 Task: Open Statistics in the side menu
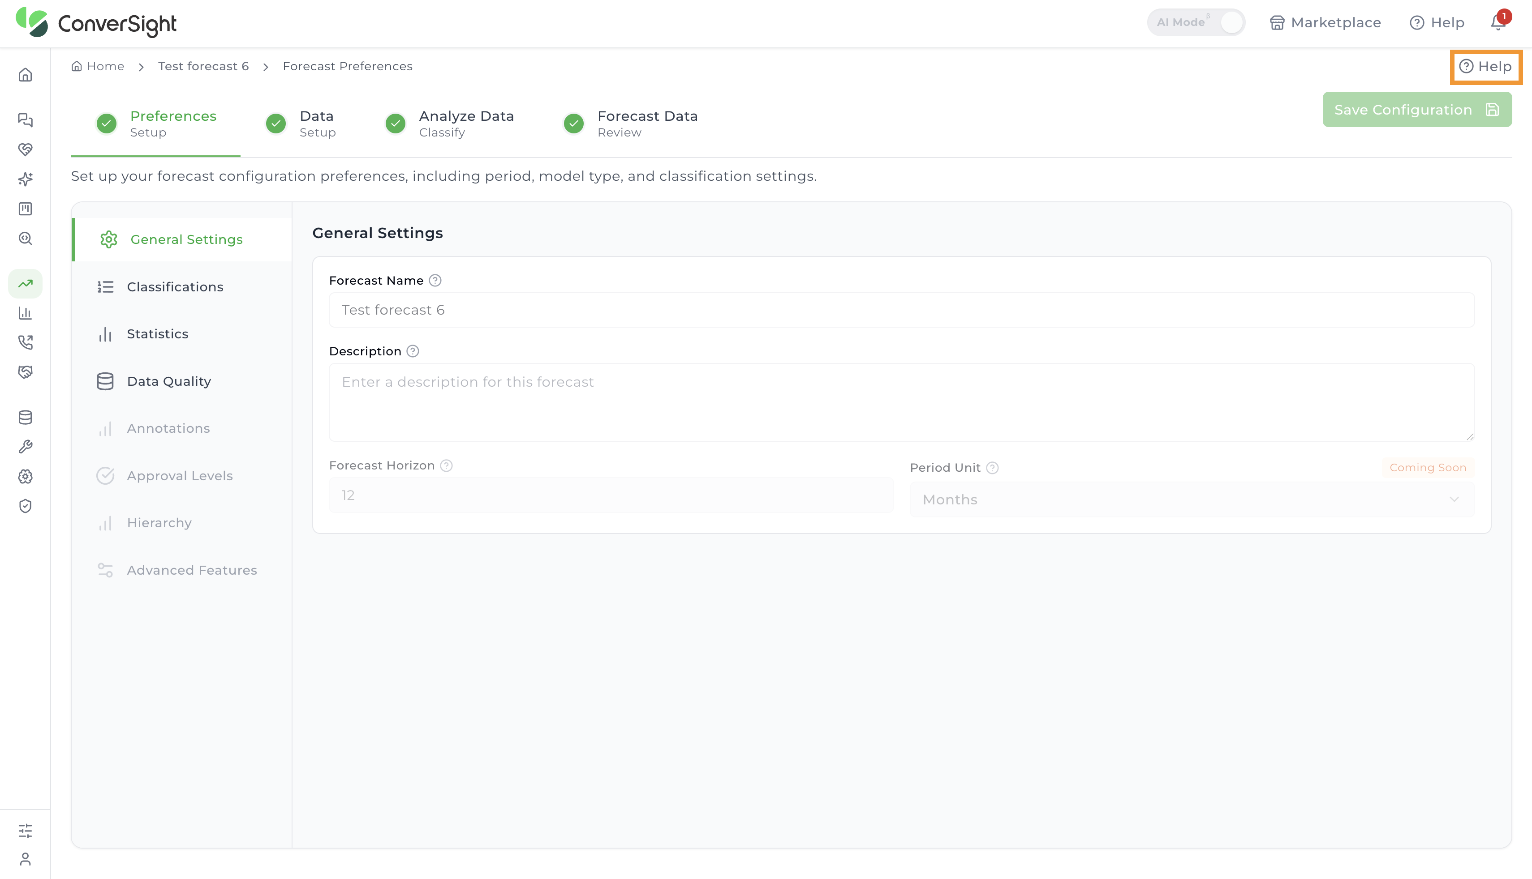[182, 334]
